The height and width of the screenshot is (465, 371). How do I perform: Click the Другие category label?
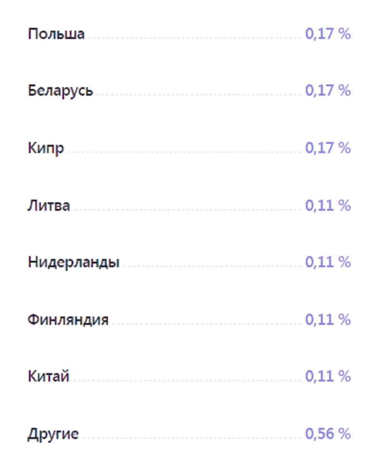coord(53,434)
